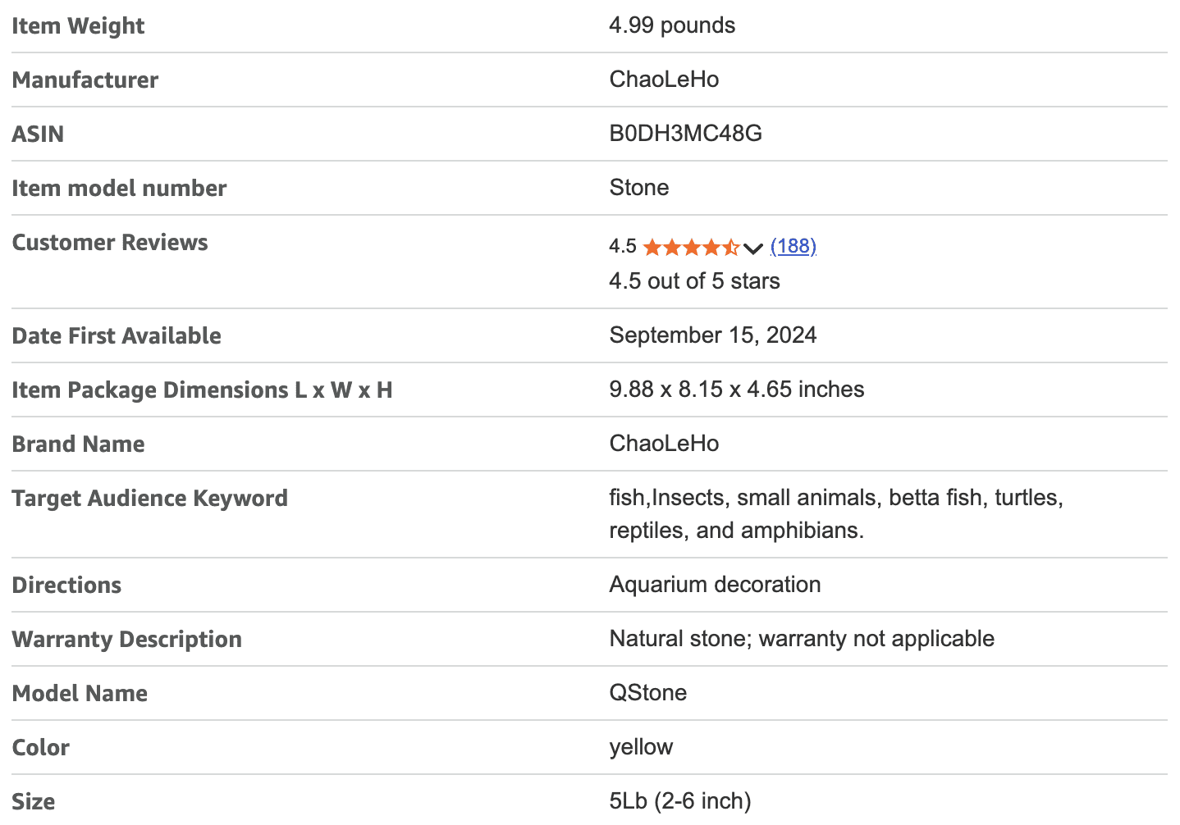This screenshot has width=1180, height=825.
Task: Click the Item Weight value 4.99 pounds
Action: point(672,25)
